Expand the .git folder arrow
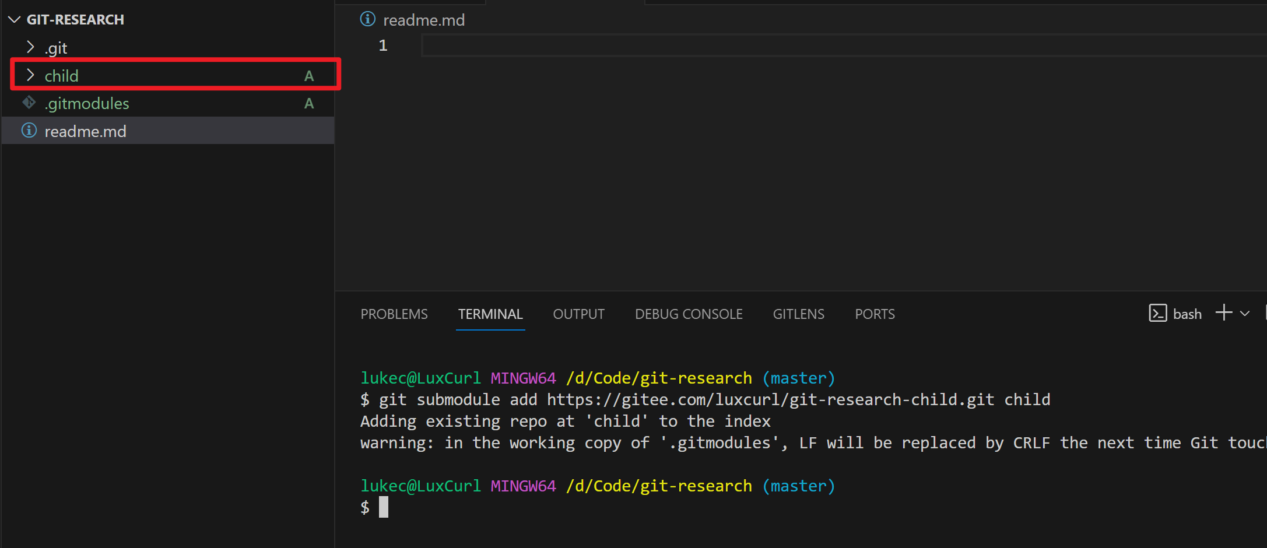 coord(30,47)
